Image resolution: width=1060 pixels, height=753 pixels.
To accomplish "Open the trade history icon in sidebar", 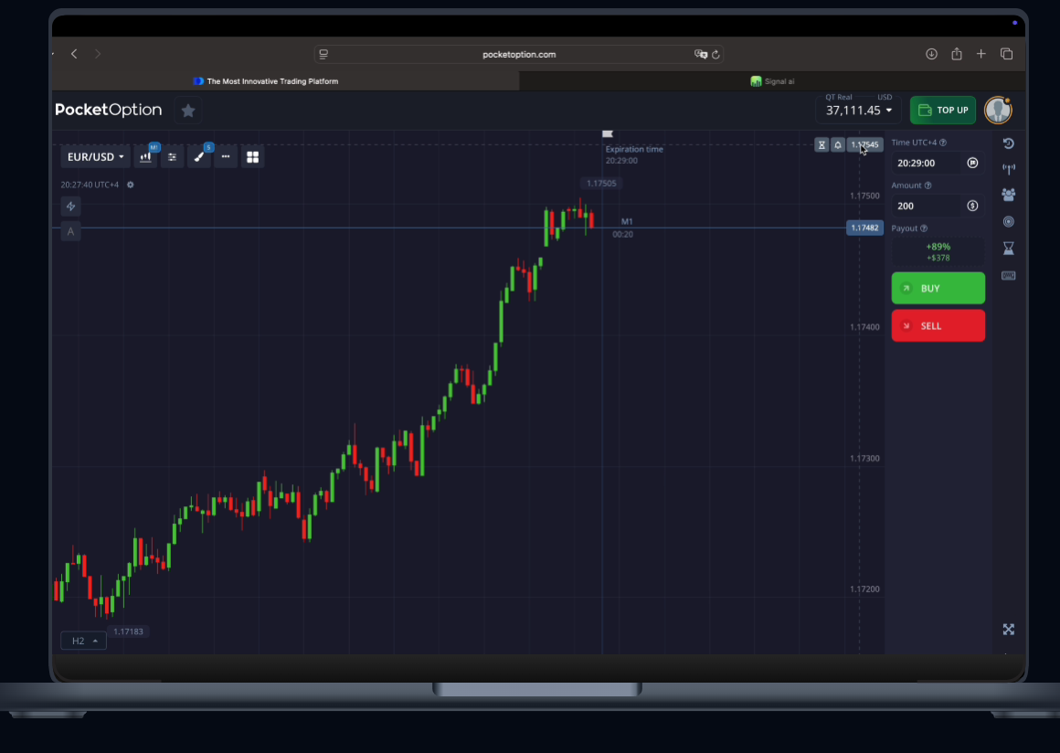I will coord(1008,143).
